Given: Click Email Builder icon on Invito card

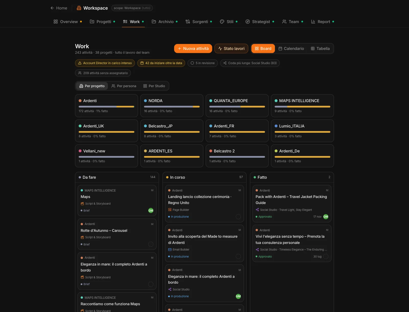Looking at the screenshot, I should click(170, 249).
